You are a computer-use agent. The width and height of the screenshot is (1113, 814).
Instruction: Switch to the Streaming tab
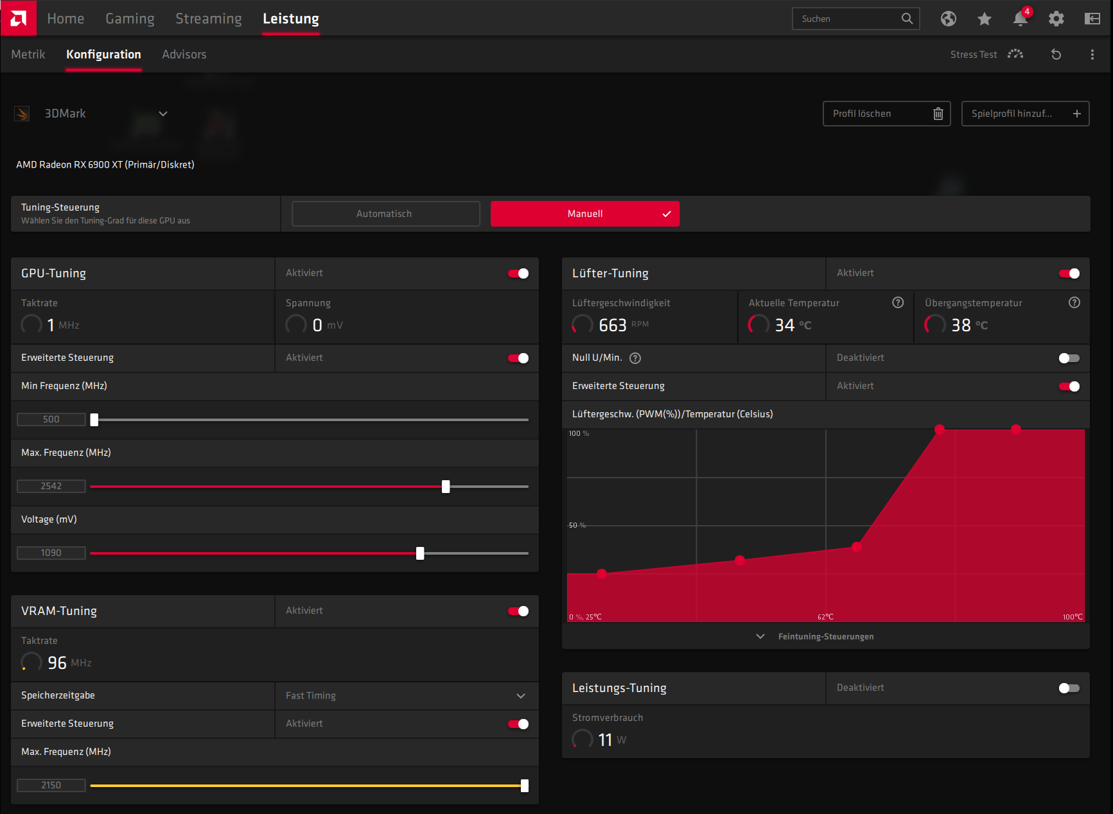(209, 19)
